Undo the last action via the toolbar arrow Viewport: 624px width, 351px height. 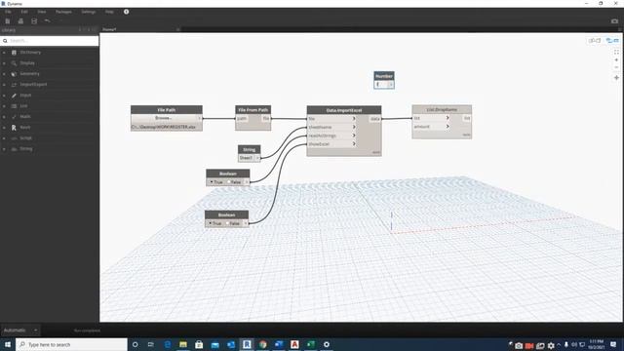coord(48,20)
